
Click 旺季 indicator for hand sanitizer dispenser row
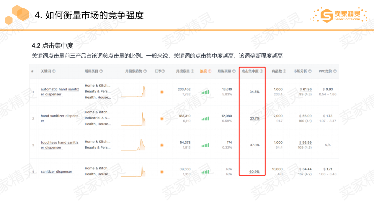coord(162,118)
